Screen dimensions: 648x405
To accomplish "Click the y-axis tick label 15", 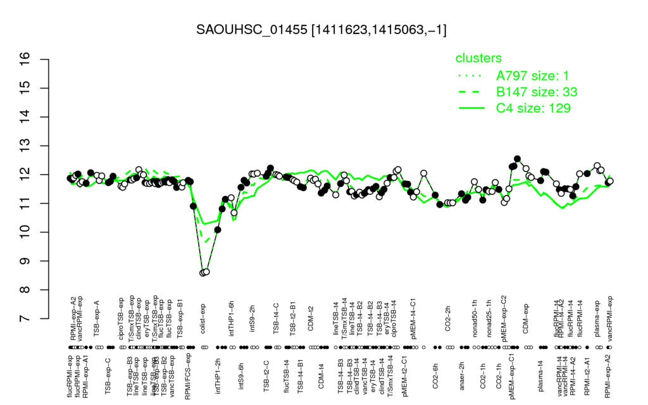I will tap(25, 88).
